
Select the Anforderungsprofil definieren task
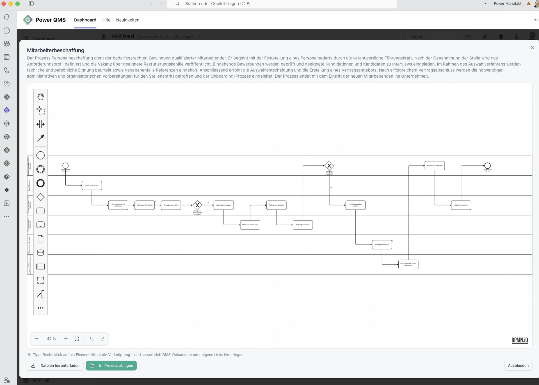pos(118,205)
